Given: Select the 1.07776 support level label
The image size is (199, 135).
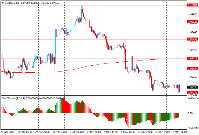Looking at the screenshot, I should 193,93.
